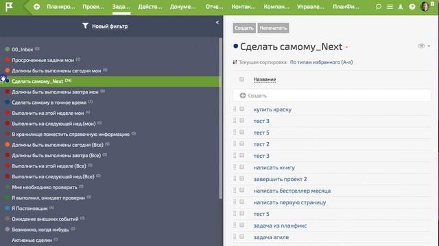Check the box for написать бестселлер месяца

point(241,190)
